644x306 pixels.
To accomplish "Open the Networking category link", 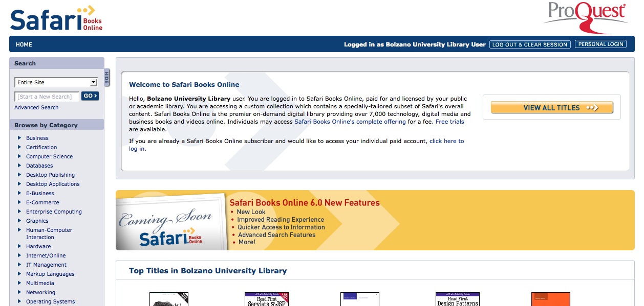I will click(40, 292).
